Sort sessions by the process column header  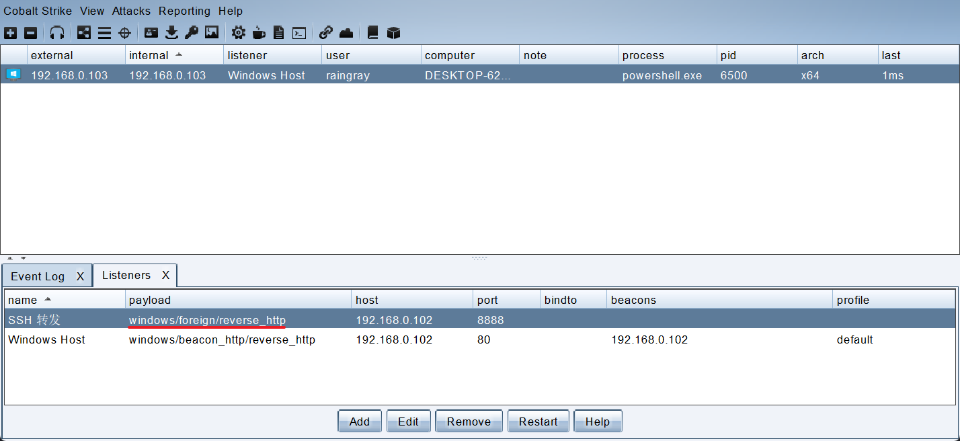668,55
